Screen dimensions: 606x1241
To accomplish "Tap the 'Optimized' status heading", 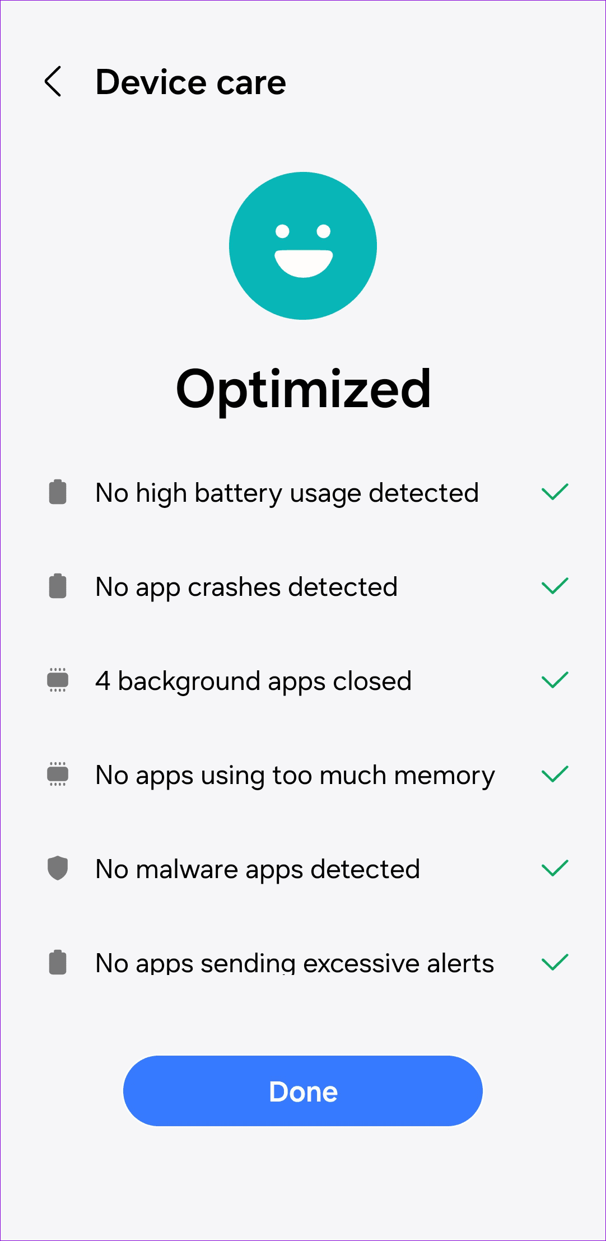I will pyautogui.click(x=303, y=389).
